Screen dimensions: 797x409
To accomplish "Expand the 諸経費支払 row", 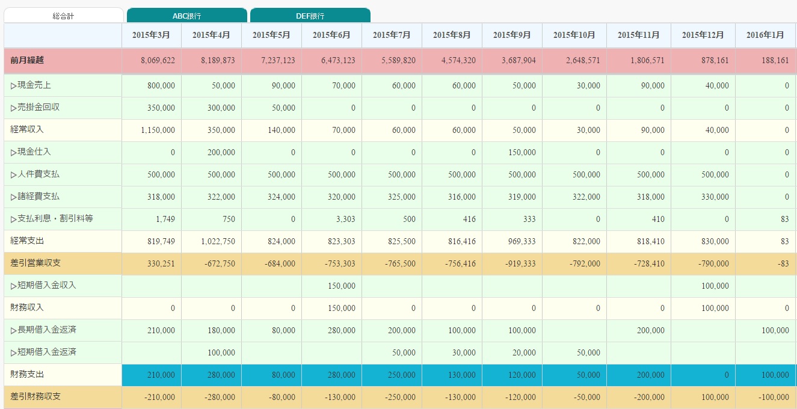I will point(14,197).
